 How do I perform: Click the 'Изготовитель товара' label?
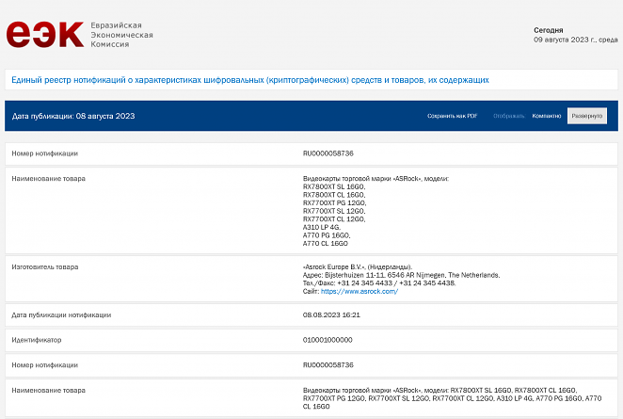[x=45, y=266]
